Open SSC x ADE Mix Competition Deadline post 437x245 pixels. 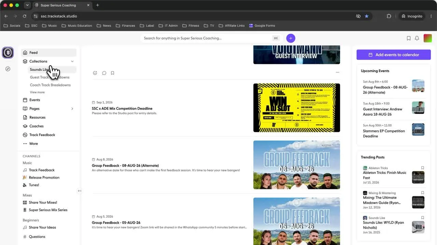click(x=122, y=109)
